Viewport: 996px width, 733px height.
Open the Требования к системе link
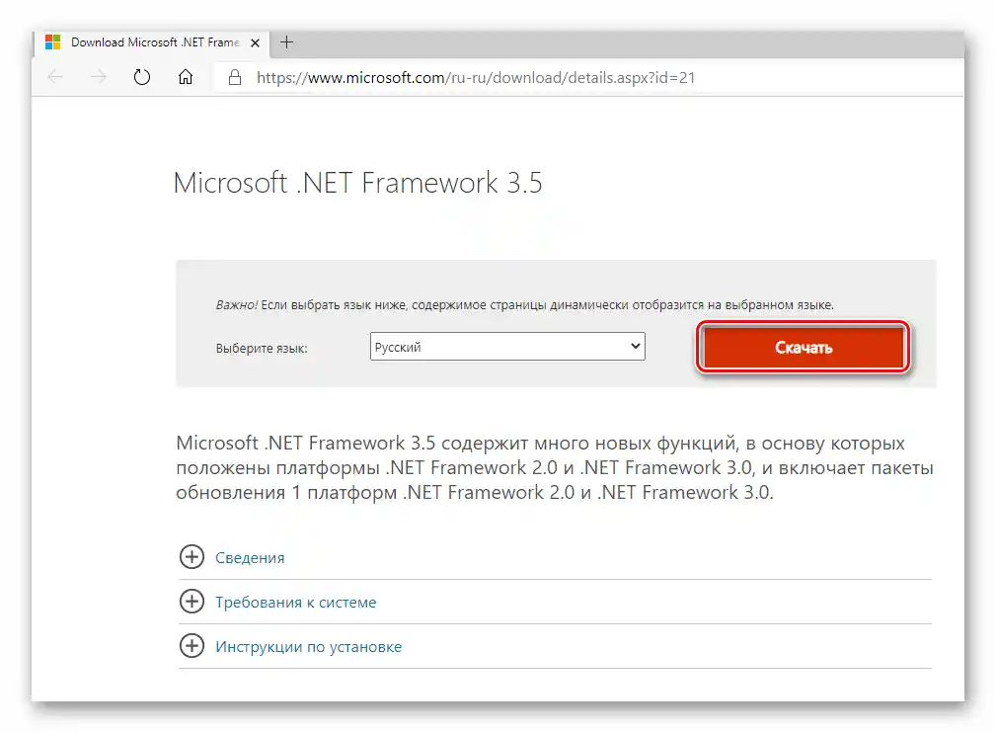click(x=295, y=603)
